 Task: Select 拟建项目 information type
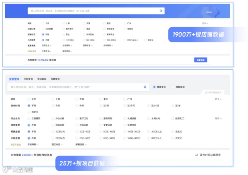click(125, 125)
